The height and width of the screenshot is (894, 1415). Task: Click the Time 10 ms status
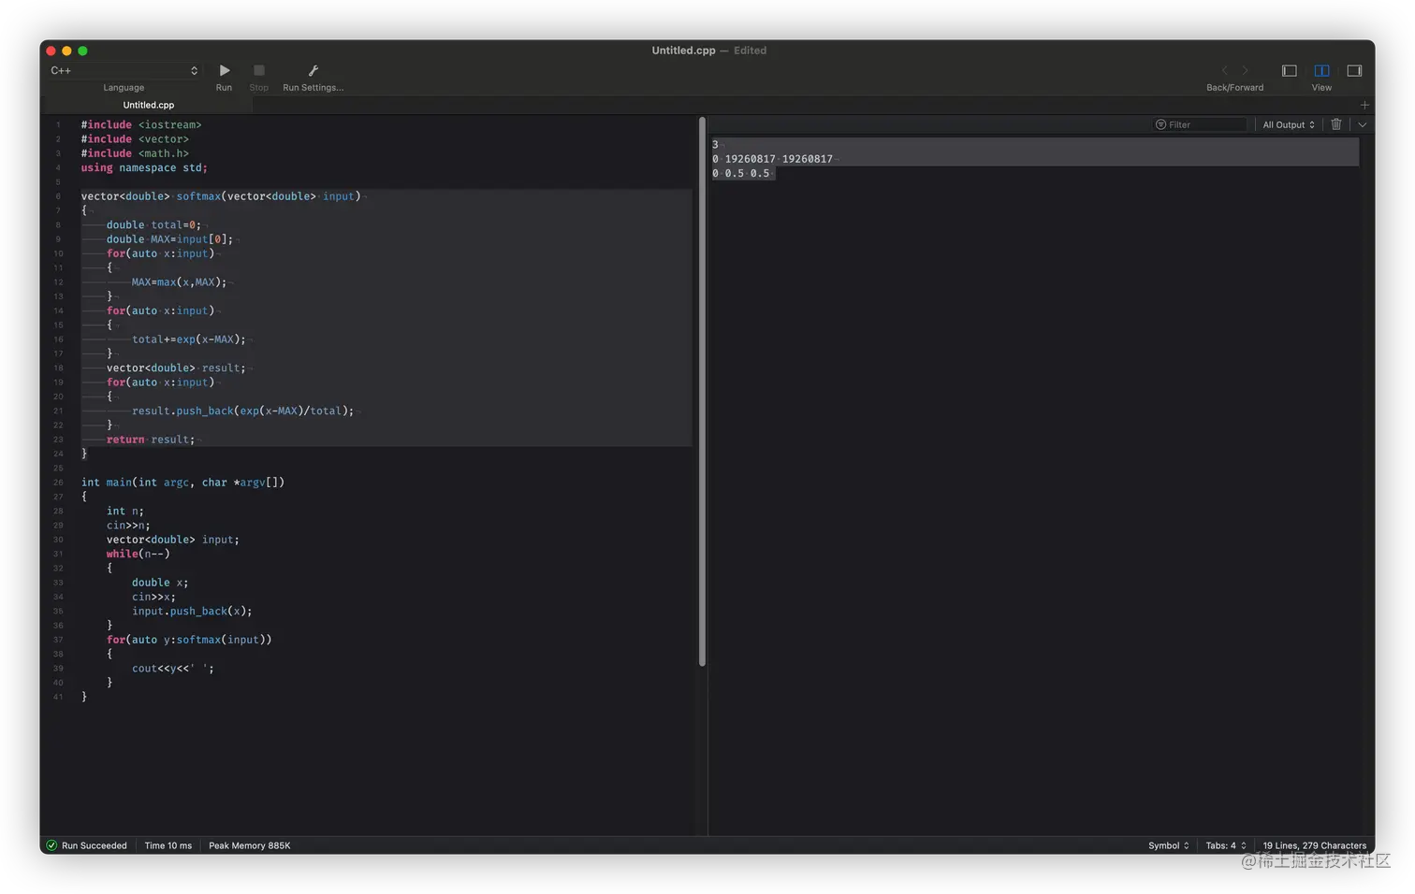[x=168, y=845]
